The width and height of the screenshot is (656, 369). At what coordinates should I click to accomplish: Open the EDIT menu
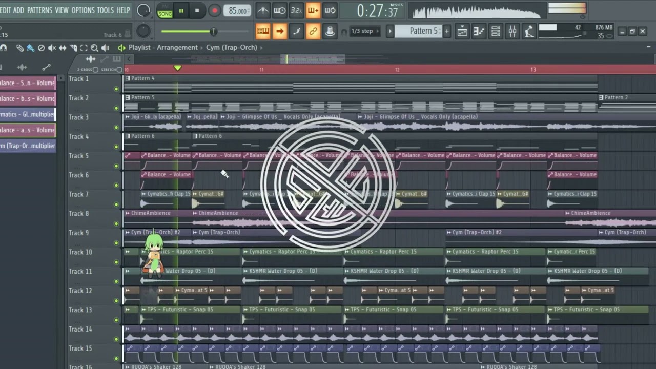click(6, 10)
